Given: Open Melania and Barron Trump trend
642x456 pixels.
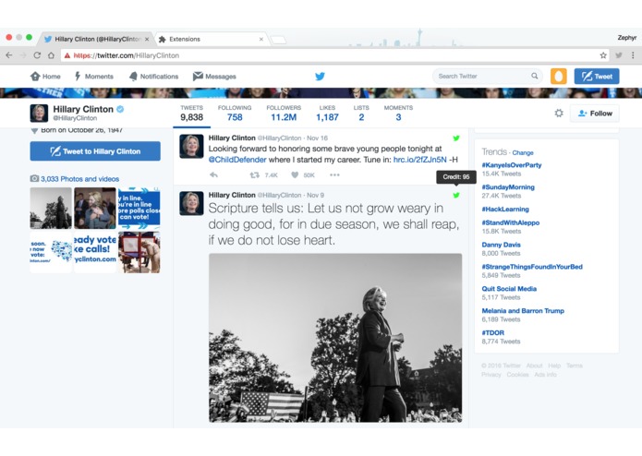Looking at the screenshot, I should (x=523, y=311).
